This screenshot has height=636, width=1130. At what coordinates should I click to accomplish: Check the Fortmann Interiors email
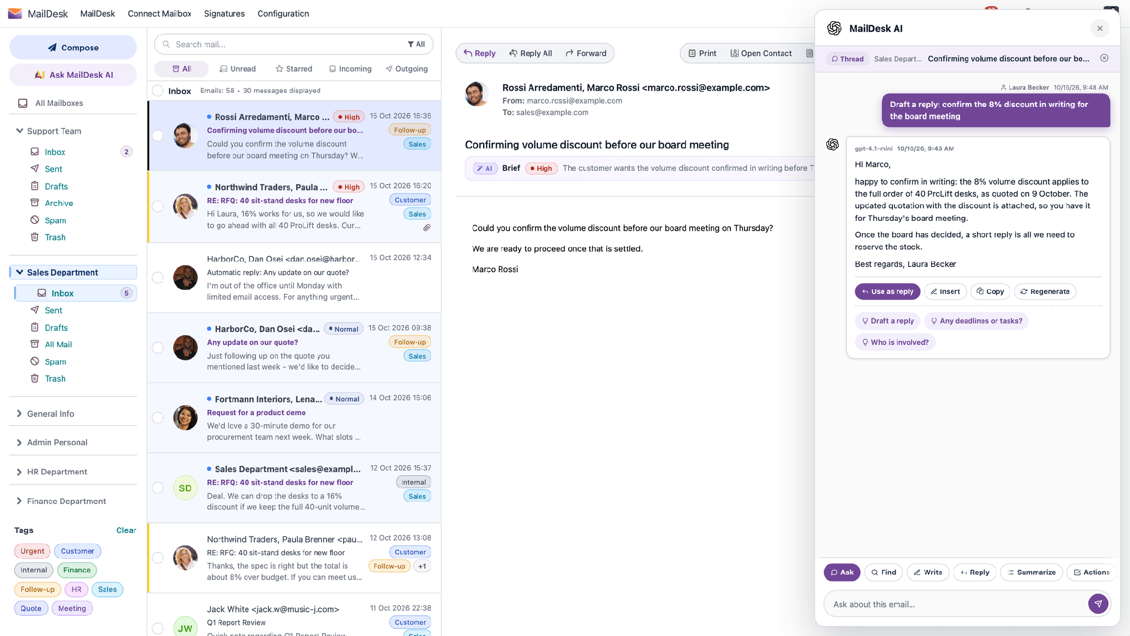158,418
